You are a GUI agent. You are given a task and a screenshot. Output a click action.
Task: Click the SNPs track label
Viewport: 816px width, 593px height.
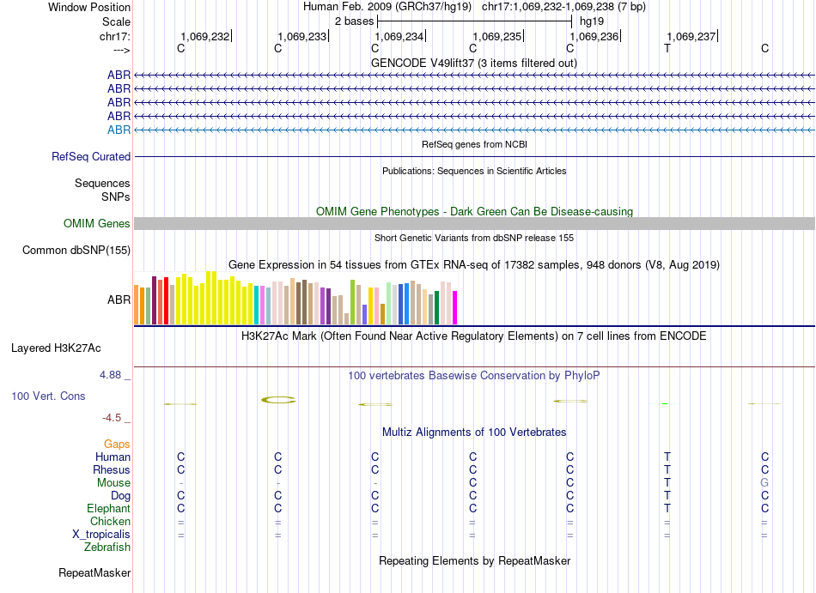(116, 197)
